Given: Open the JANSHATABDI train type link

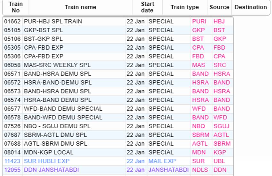Looking at the screenshot, I should click(x=168, y=170).
